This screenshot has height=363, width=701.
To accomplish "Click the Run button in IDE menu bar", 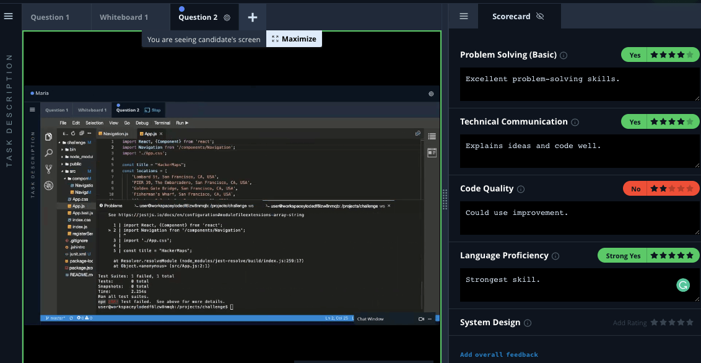I will [x=182, y=123].
